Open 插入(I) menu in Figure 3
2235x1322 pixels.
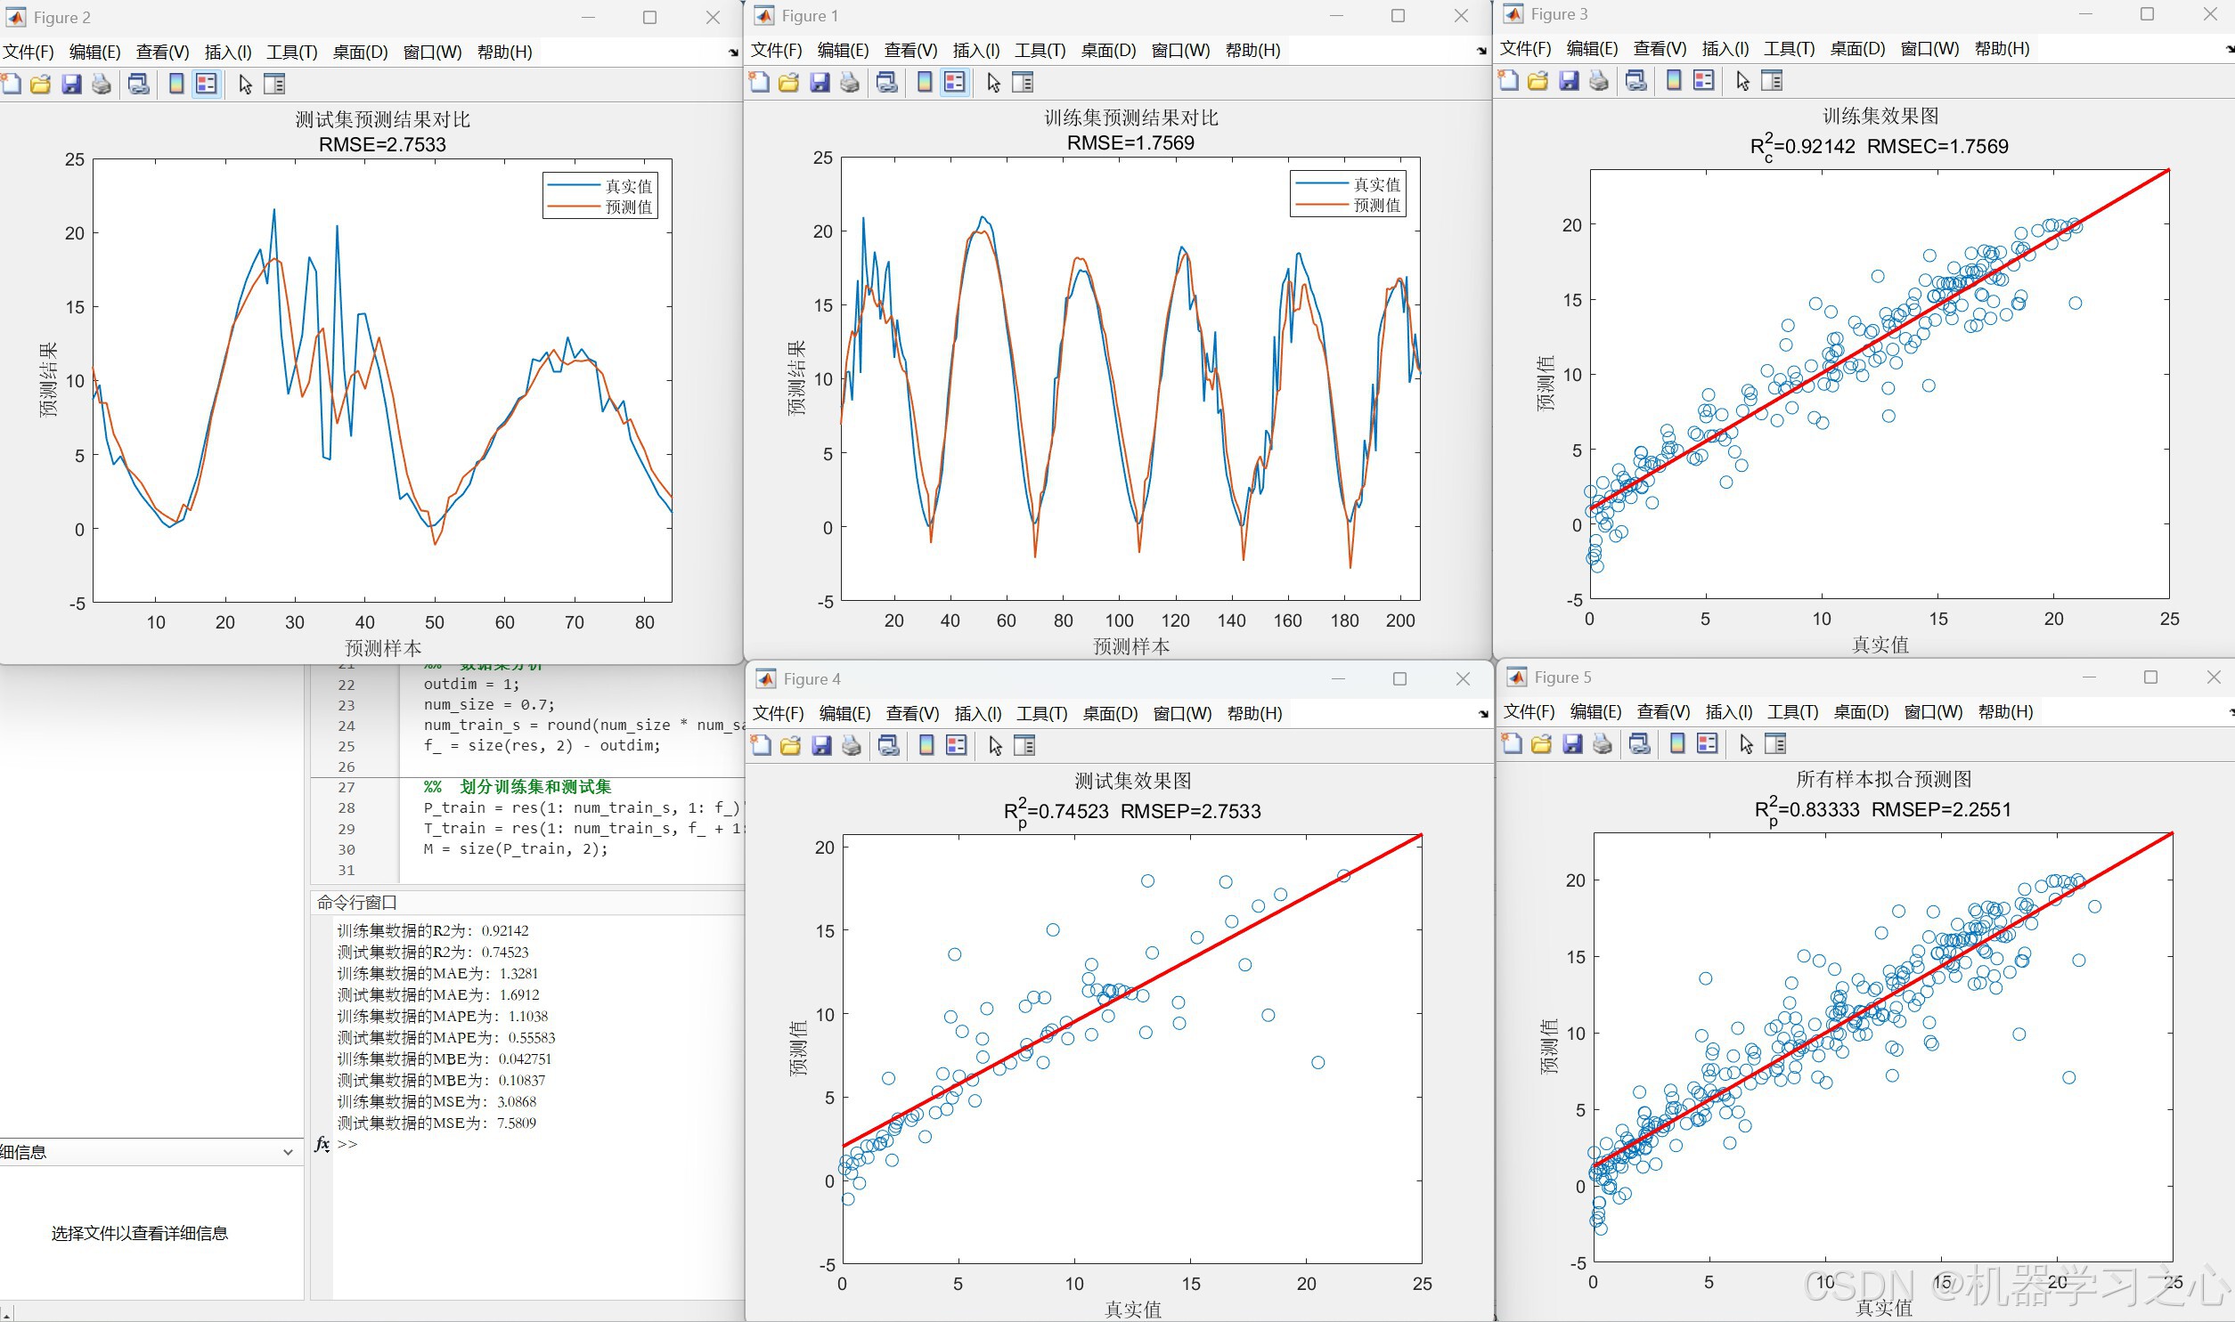(1725, 49)
